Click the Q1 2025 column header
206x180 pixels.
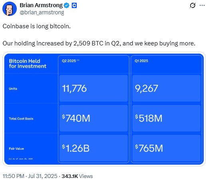[x=141, y=61]
